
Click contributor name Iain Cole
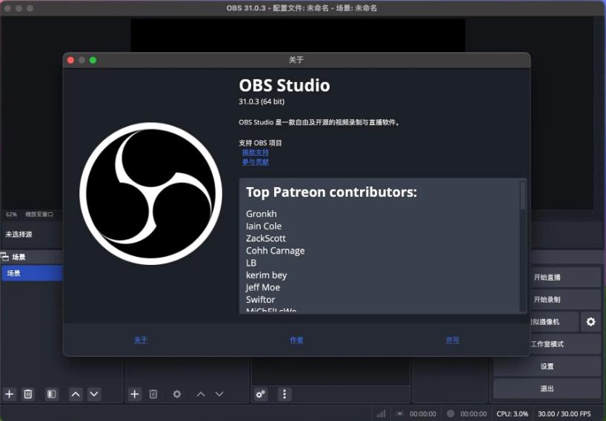[264, 226]
